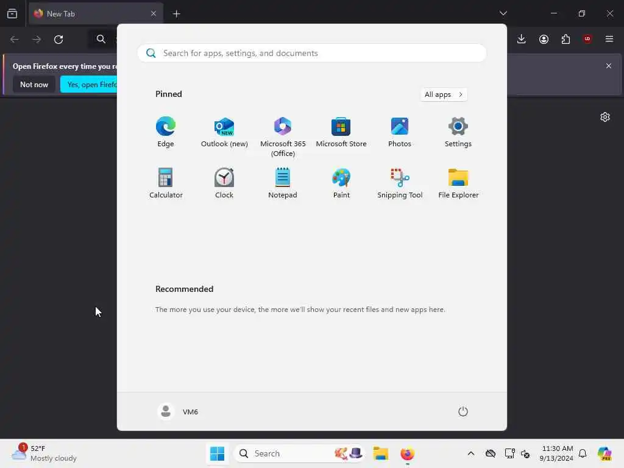Click the uBlock Origin toolbar icon

click(x=587, y=39)
